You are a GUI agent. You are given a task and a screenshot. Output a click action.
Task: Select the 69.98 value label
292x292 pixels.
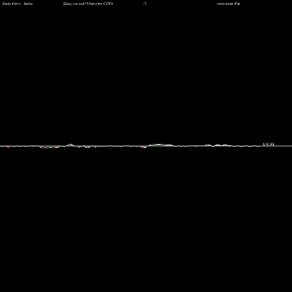(x=269, y=144)
